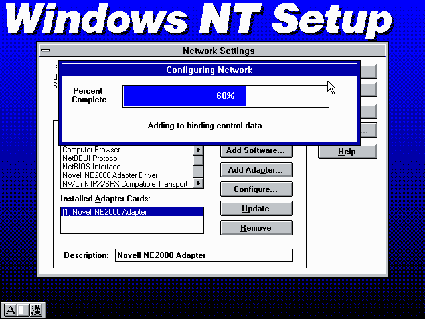Select Computer Browser in software list
Image resolution: width=425 pixels, height=319 pixels.
point(127,150)
